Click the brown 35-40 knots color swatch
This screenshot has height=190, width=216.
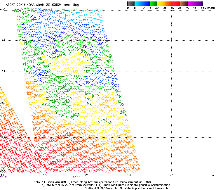184,4
